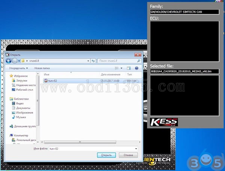Select the tun+E2 file row
Viewport: 225px width, 171px height.
point(92,81)
